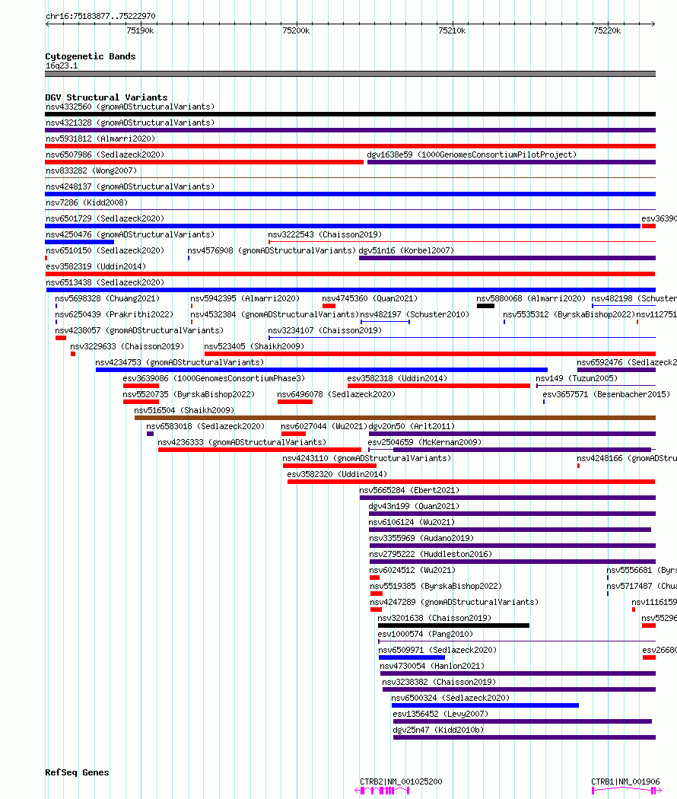Open CTRB2 NM_001025200 gene glyph

click(383, 791)
